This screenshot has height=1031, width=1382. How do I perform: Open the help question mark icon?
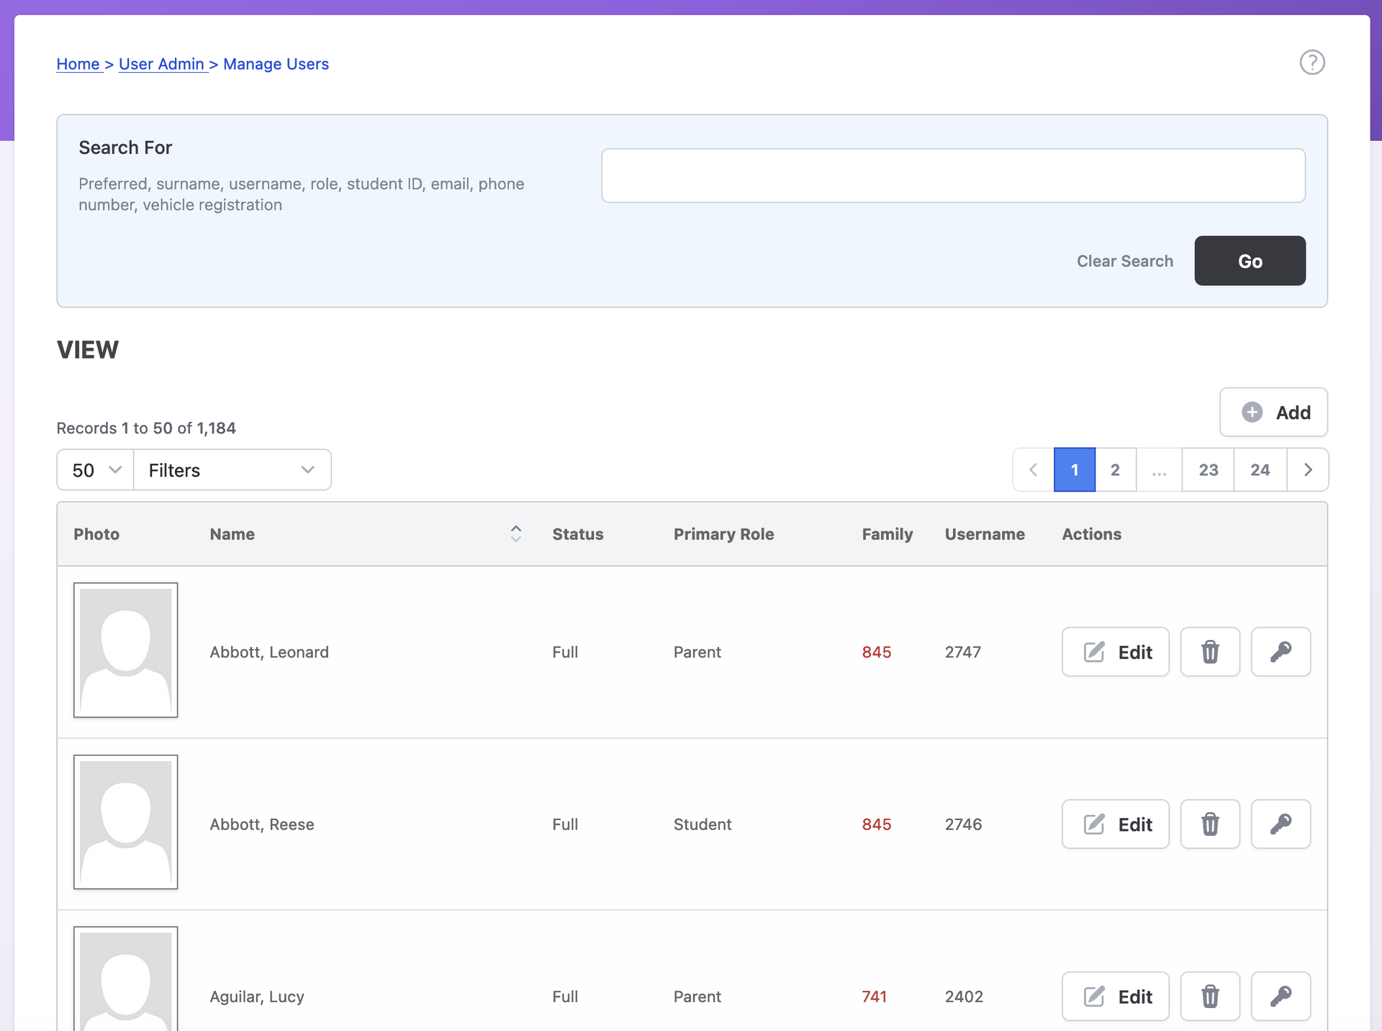(x=1311, y=63)
